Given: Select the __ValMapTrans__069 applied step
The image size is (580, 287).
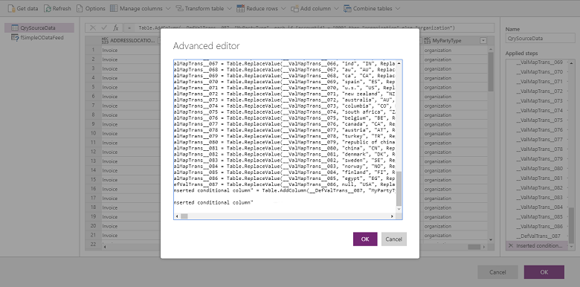Looking at the screenshot, I should pyautogui.click(x=539, y=62).
